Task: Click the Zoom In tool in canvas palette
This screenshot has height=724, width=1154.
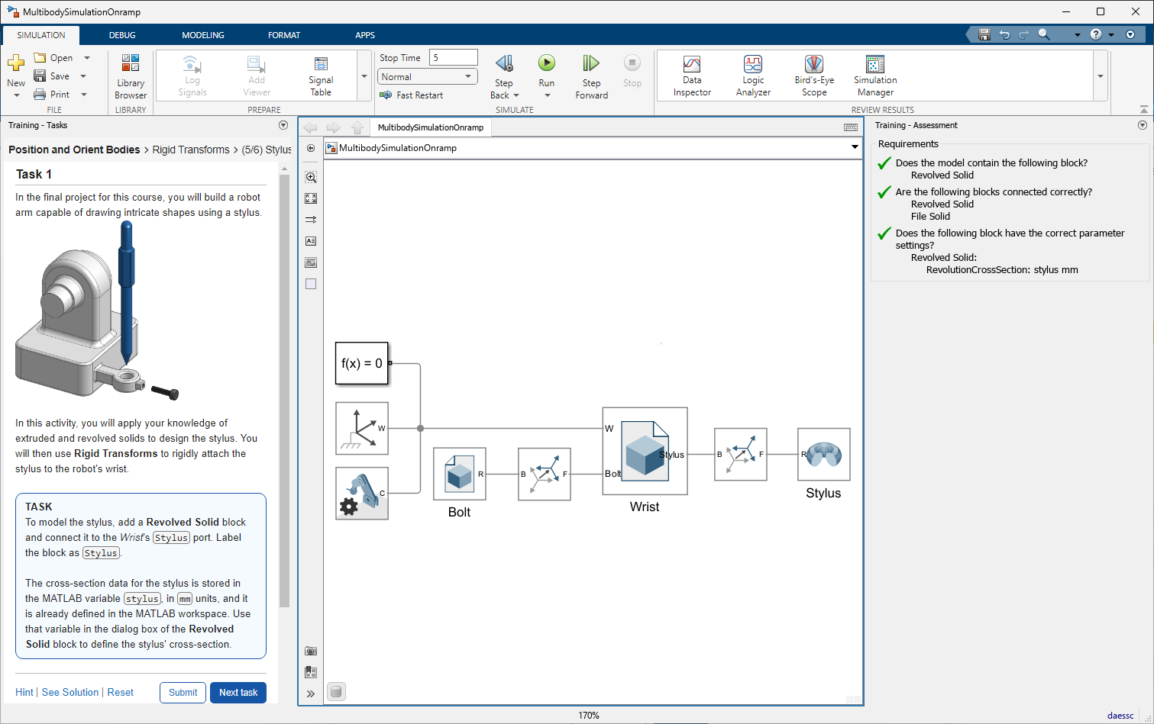Action: pyautogui.click(x=311, y=177)
